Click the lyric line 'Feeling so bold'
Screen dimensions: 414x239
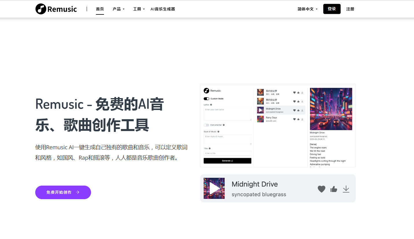[x=317, y=158]
